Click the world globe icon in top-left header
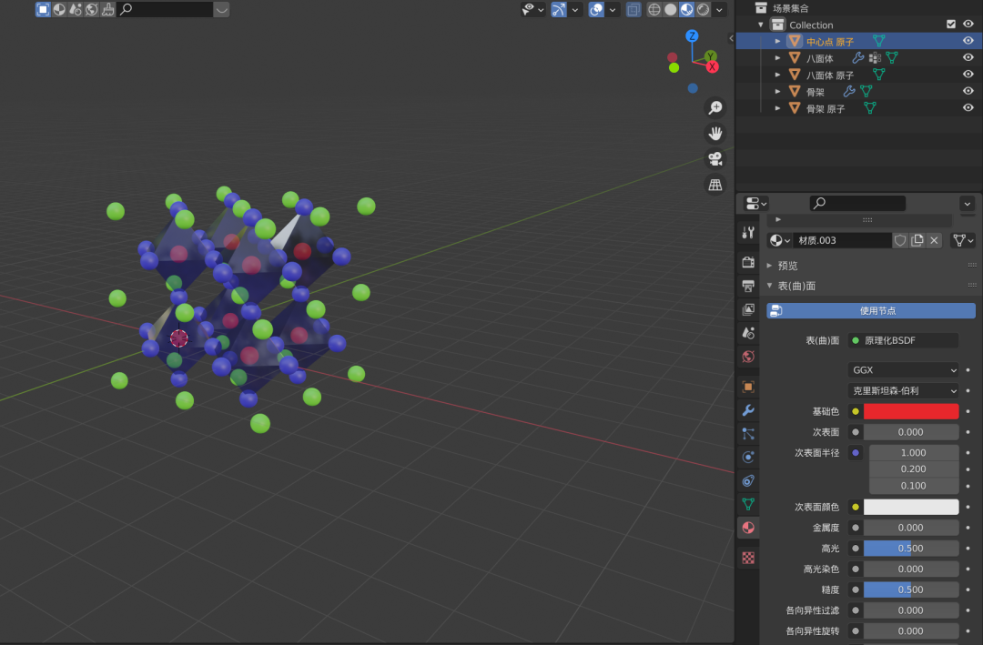The height and width of the screenshot is (645, 983). [x=92, y=9]
